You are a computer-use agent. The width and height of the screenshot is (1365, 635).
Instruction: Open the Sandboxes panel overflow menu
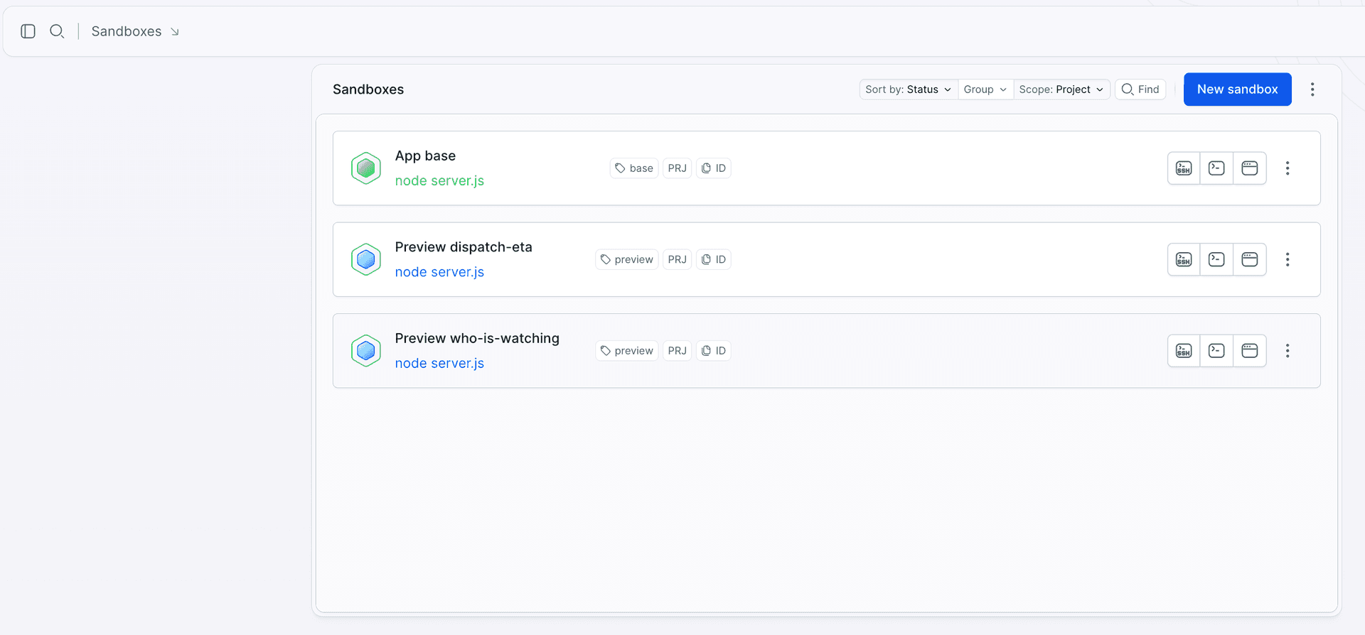(1312, 89)
